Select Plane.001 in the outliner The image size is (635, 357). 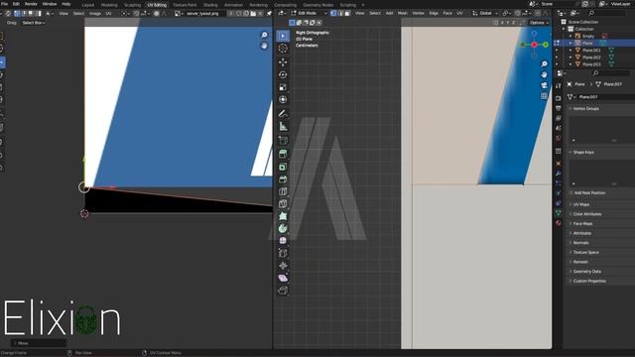click(x=591, y=51)
